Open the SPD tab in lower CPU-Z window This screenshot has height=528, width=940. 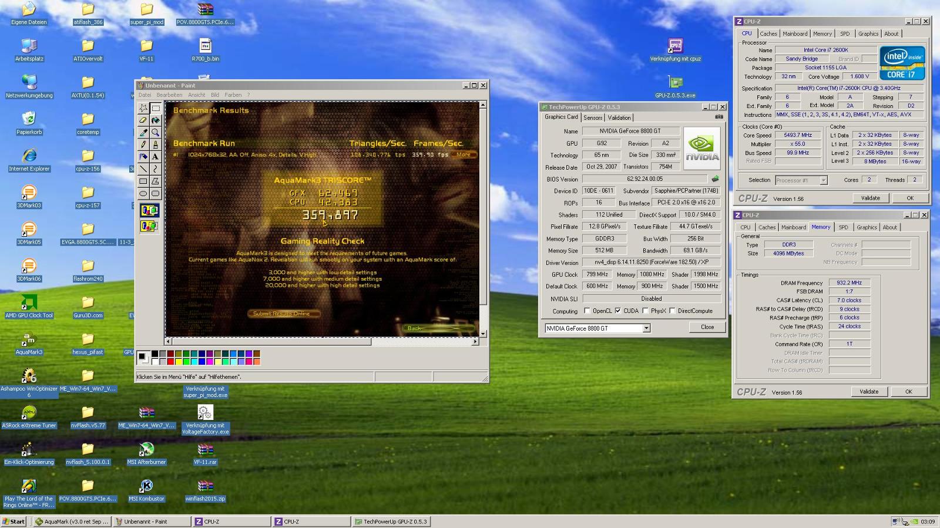tap(843, 227)
